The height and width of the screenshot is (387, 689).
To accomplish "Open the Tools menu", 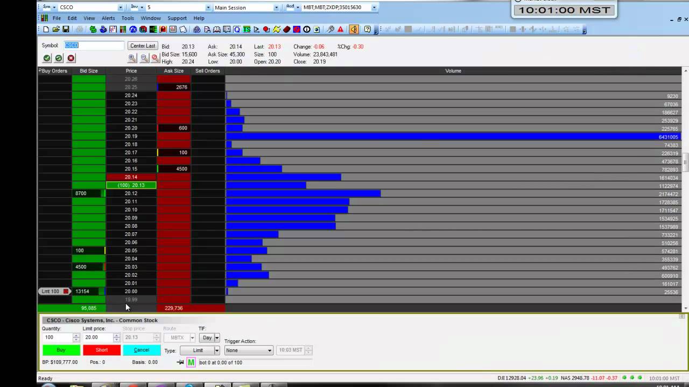I will click(128, 18).
